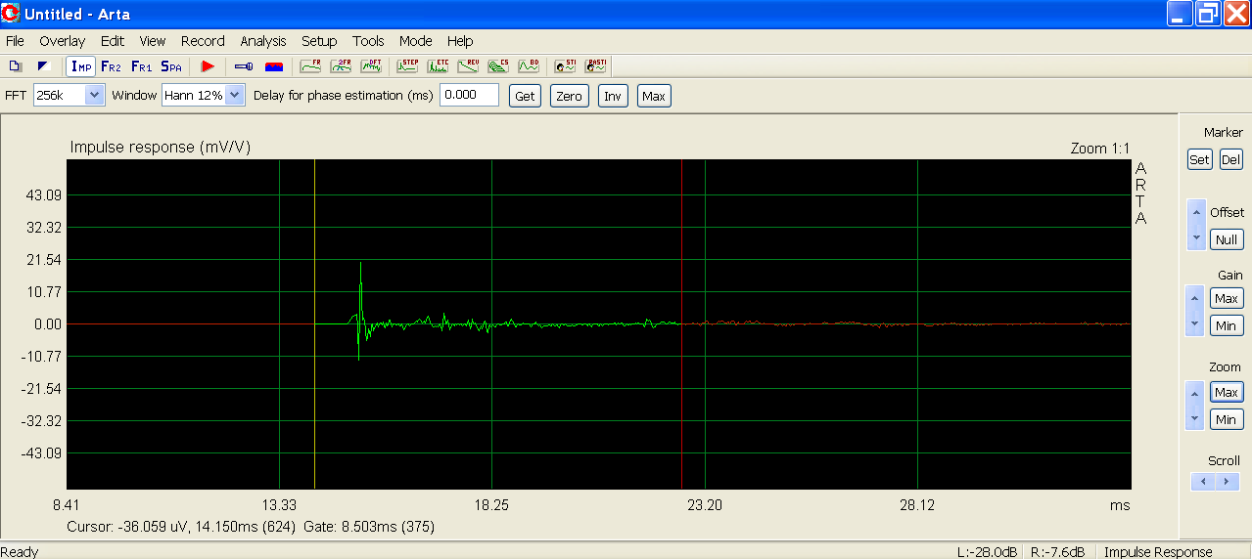Click the Zero delay button

pyautogui.click(x=569, y=96)
